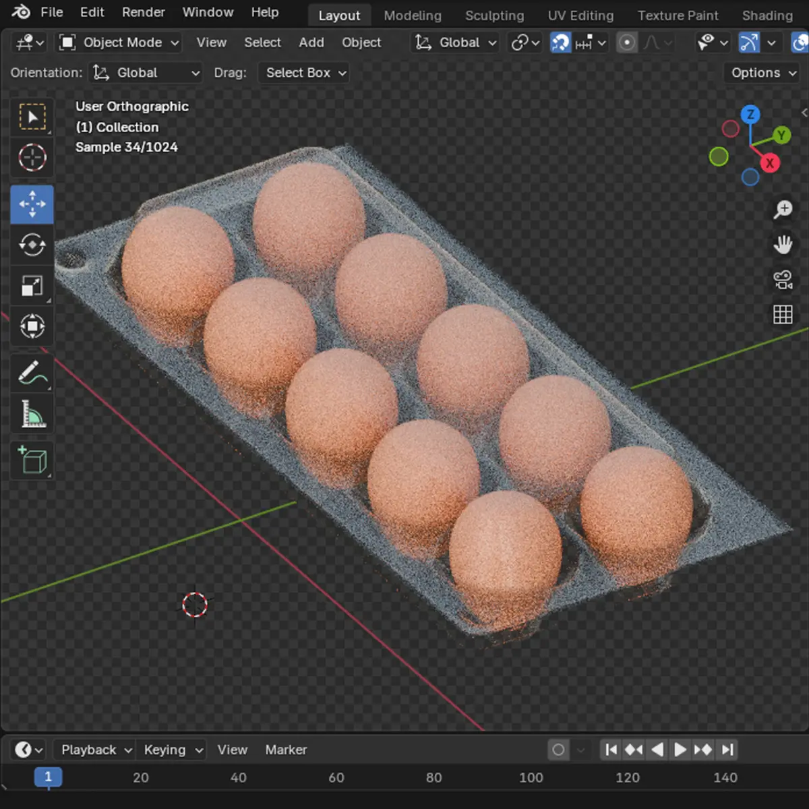Jump to the timeline start frame
This screenshot has height=809, width=809.
coord(611,750)
